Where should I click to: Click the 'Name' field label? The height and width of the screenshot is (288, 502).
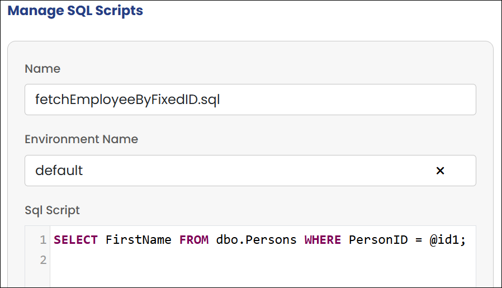point(42,69)
